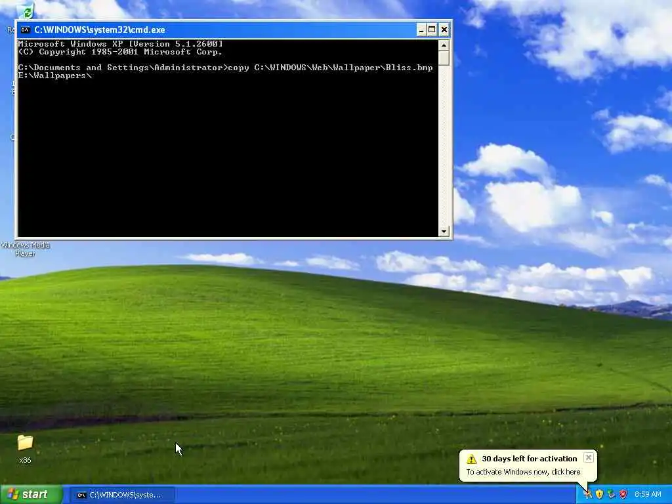672x504 pixels.
Task: Maximize the cmd.exe window
Action: pyautogui.click(x=432, y=30)
